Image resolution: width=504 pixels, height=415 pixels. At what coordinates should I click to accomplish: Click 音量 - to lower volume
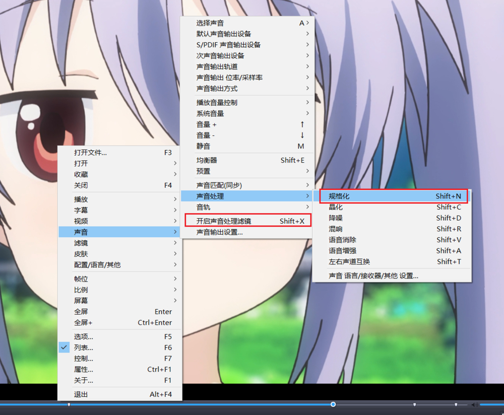coord(247,135)
